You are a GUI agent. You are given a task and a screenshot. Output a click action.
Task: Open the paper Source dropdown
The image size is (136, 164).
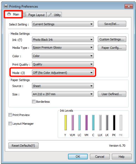pyautogui.click(x=63, y=86)
